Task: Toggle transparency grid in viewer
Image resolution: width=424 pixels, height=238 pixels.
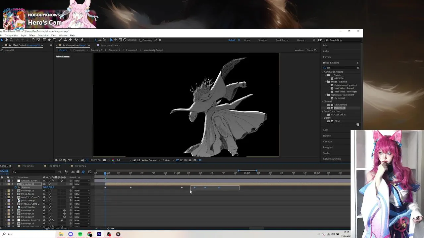Action: click(x=138, y=160)
